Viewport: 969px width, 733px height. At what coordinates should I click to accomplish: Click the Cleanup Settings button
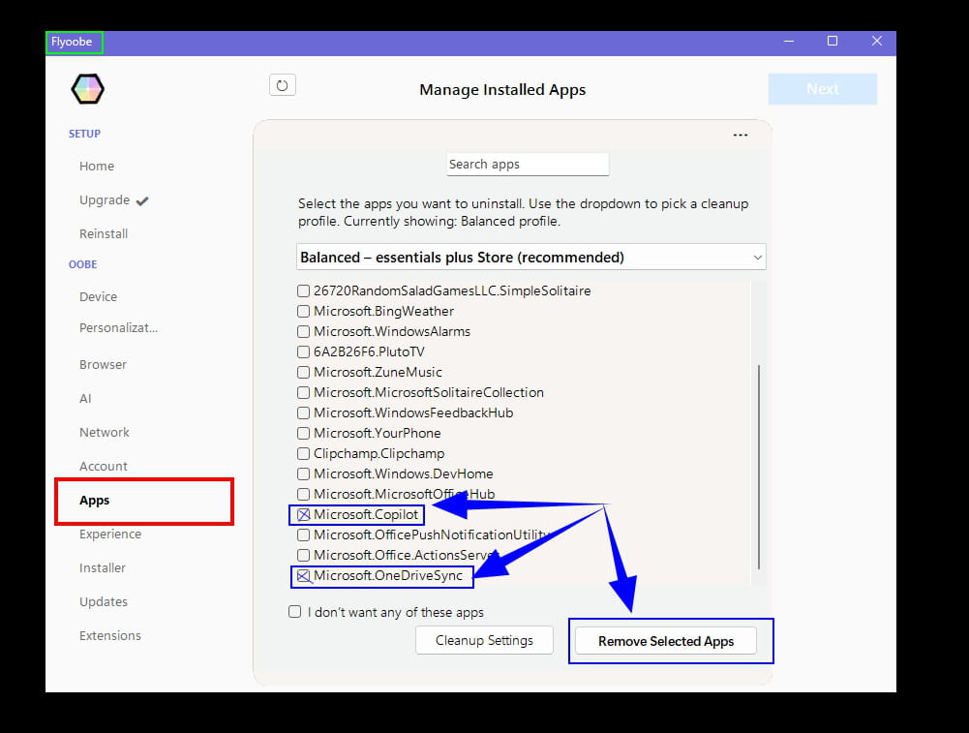click(x=484, y=640)
